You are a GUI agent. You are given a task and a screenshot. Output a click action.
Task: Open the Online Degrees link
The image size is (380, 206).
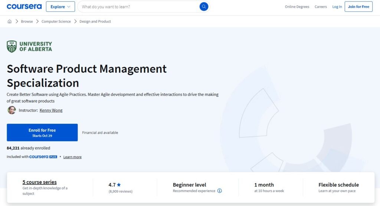[x=297, y=7]
